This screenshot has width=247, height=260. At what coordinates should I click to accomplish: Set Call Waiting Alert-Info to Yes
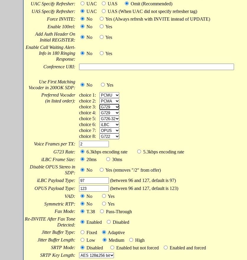tap(102, 53)
